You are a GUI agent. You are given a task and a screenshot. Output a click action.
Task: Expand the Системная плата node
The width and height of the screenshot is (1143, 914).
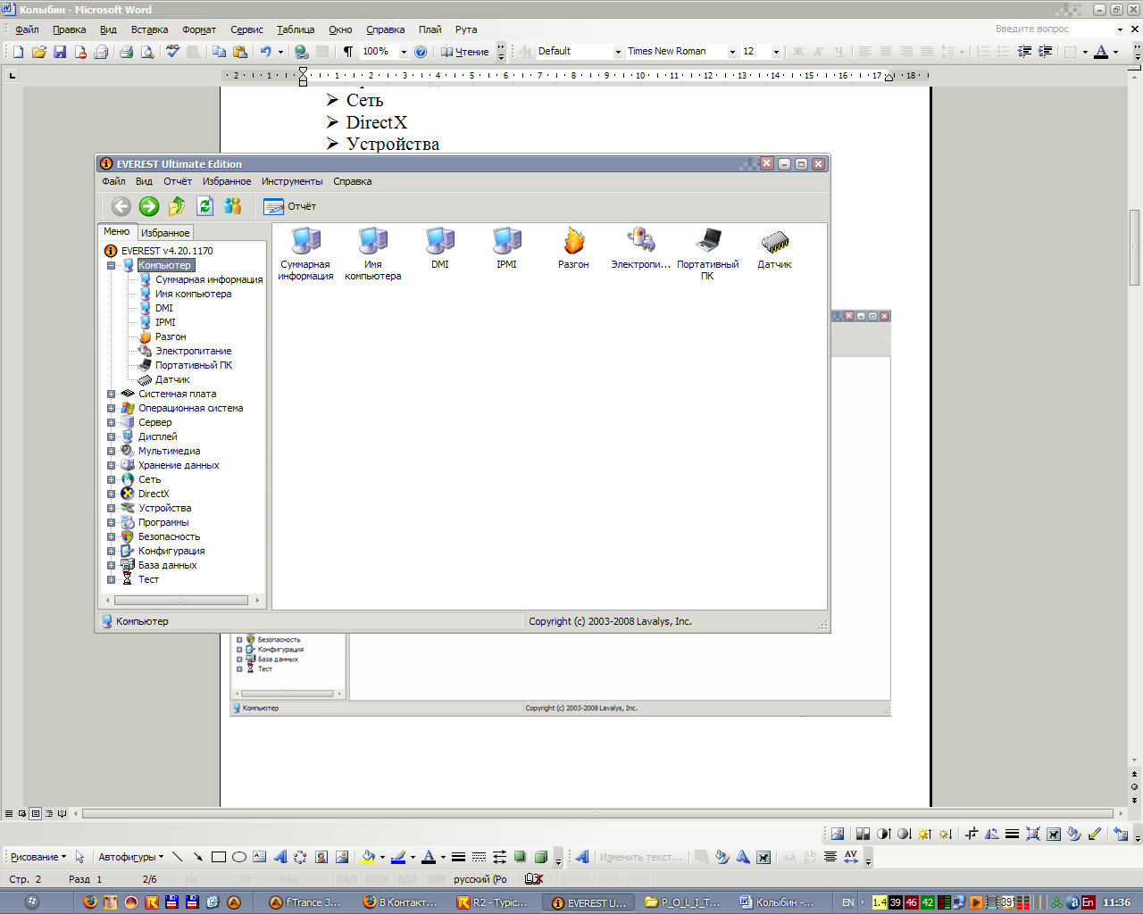pos(112,394)
